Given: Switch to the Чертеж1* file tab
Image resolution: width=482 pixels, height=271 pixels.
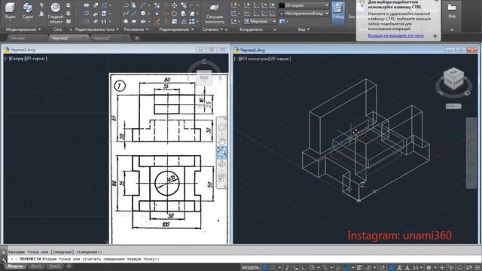Looking at the screenshot, I should click(x=60, y=38).
